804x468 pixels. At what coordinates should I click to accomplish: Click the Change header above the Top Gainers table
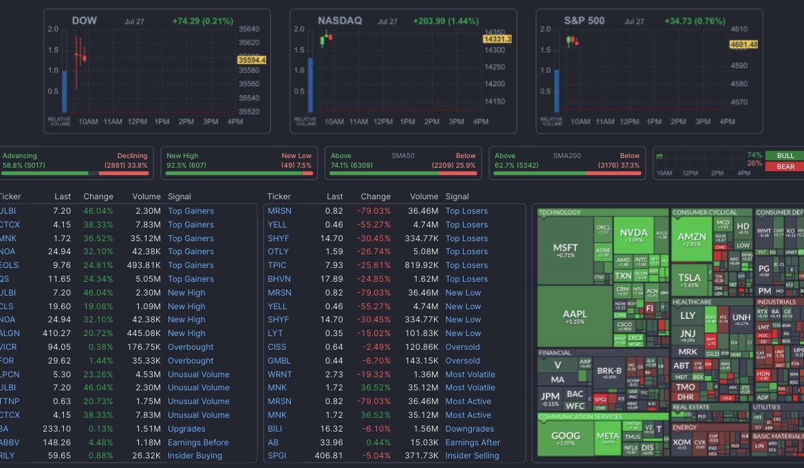[98, 197]
